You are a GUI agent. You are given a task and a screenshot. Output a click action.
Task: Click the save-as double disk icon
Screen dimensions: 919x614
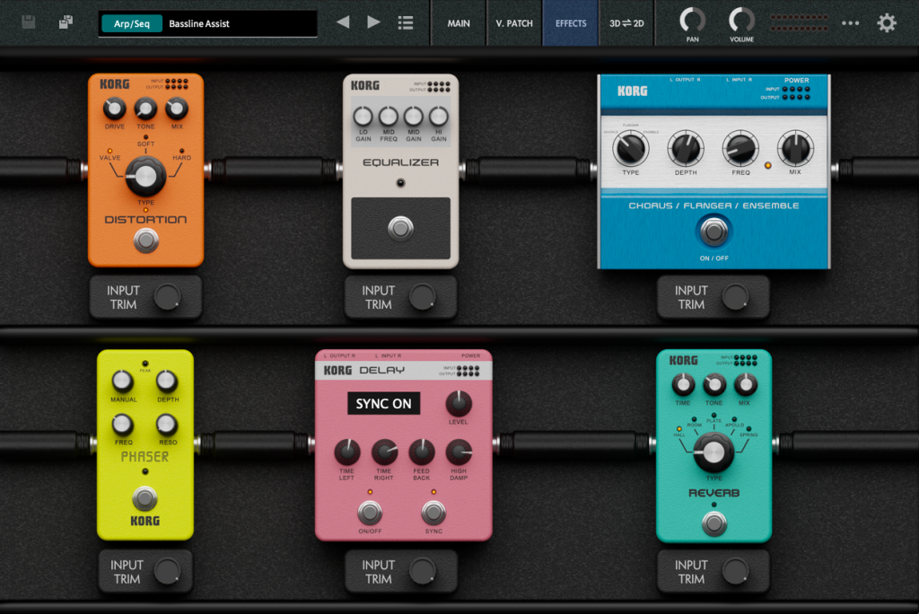point(66,22)
